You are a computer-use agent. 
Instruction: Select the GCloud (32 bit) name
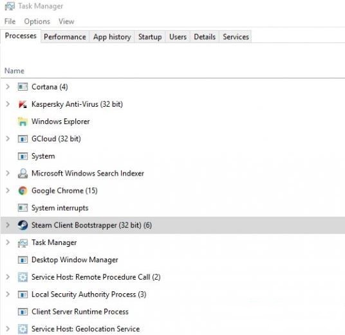coord(57,139)
